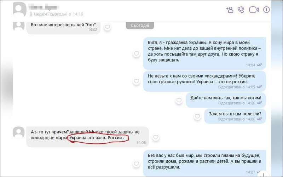Like the 'Вот мне интересно, ты чей бот' message

pyautogui.click(x=107, y=27)
